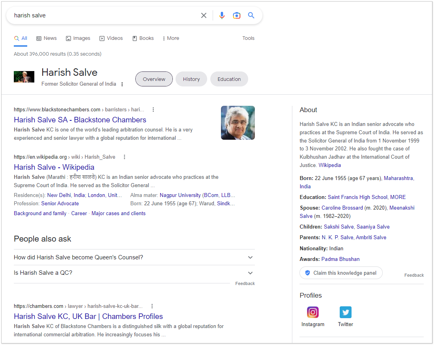Switch to the News tab

click(47, 38)
